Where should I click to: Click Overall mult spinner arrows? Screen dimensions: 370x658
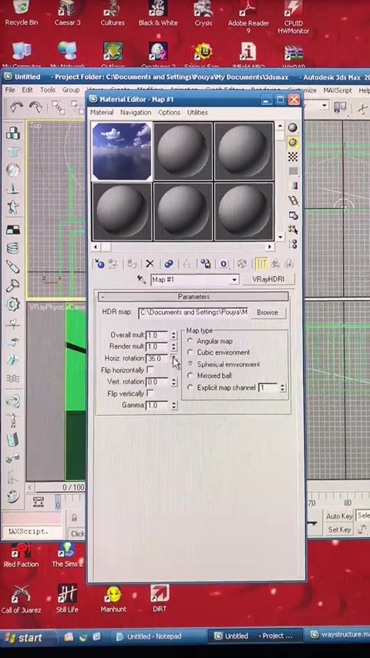pyautogui.click(x=173, y=336)
